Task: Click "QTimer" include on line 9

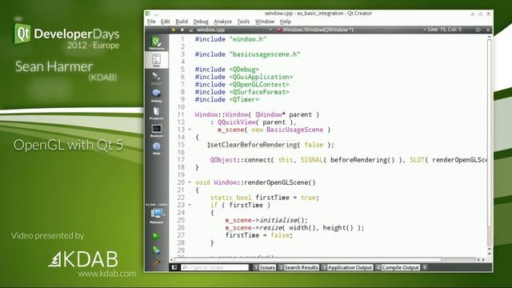Action: tap(244, 99)
